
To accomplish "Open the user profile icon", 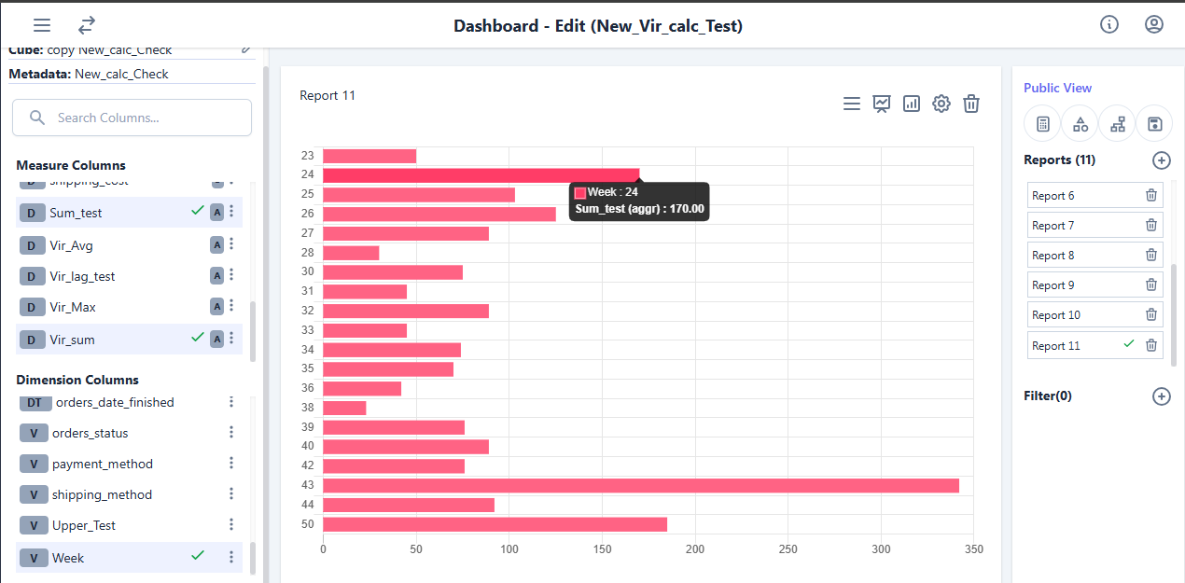I will [x=1154, y=25].
